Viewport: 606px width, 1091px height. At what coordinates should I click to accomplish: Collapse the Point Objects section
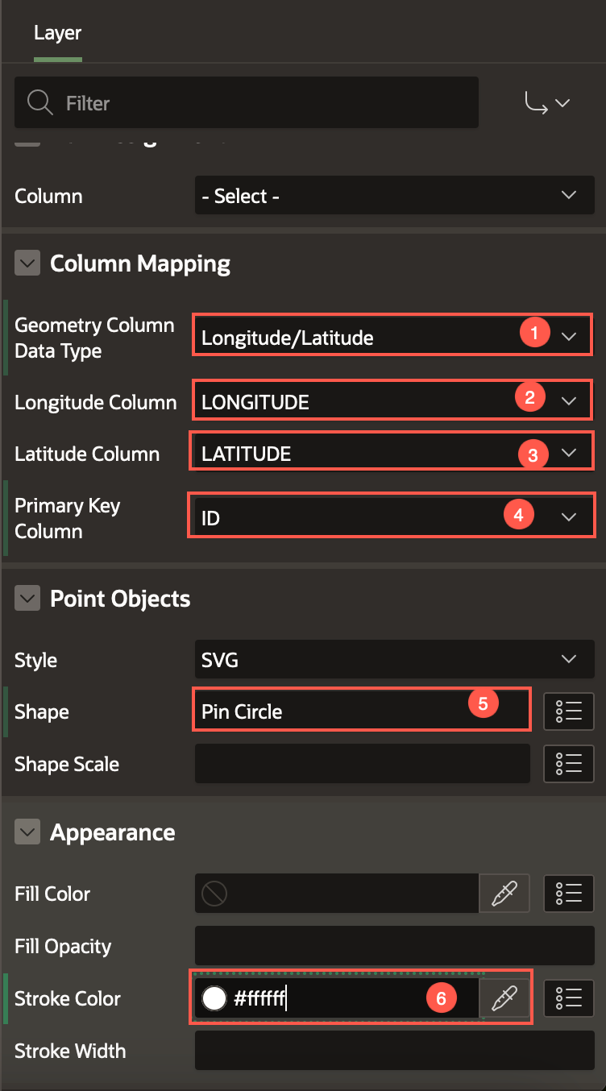click(x=27, y=599)
